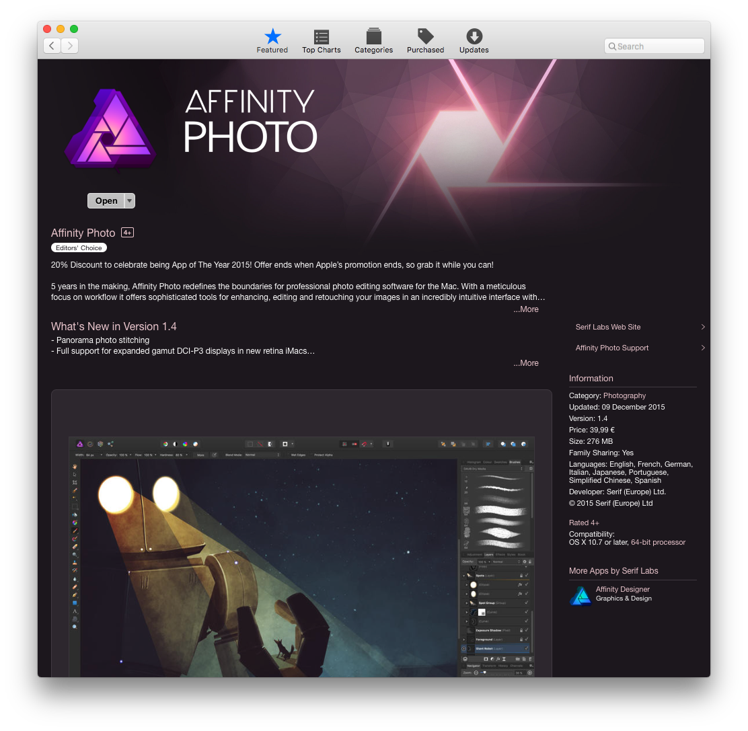The image size is (748, 731).
Task: Click chevron next to Serif Labs Web Site
Action: coord(703,327)
